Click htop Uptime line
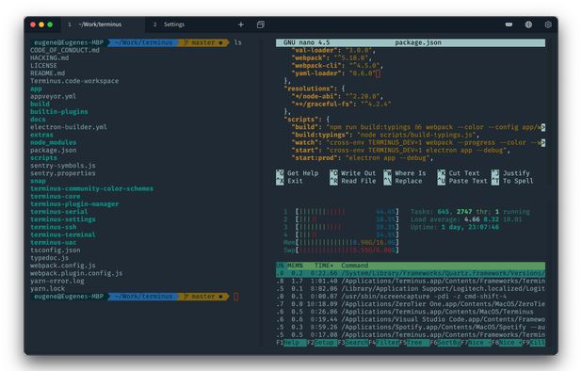 point(455,228)
